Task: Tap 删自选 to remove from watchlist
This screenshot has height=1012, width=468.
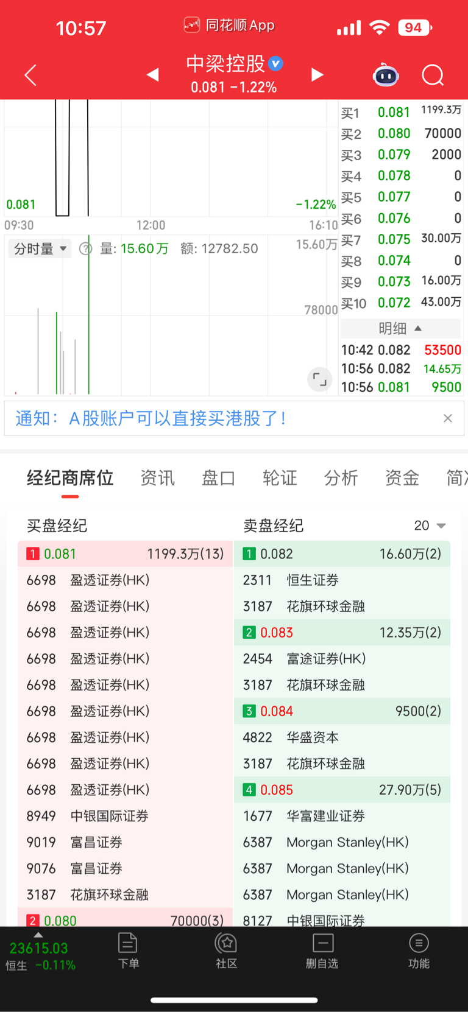Action: click(322, 950)
